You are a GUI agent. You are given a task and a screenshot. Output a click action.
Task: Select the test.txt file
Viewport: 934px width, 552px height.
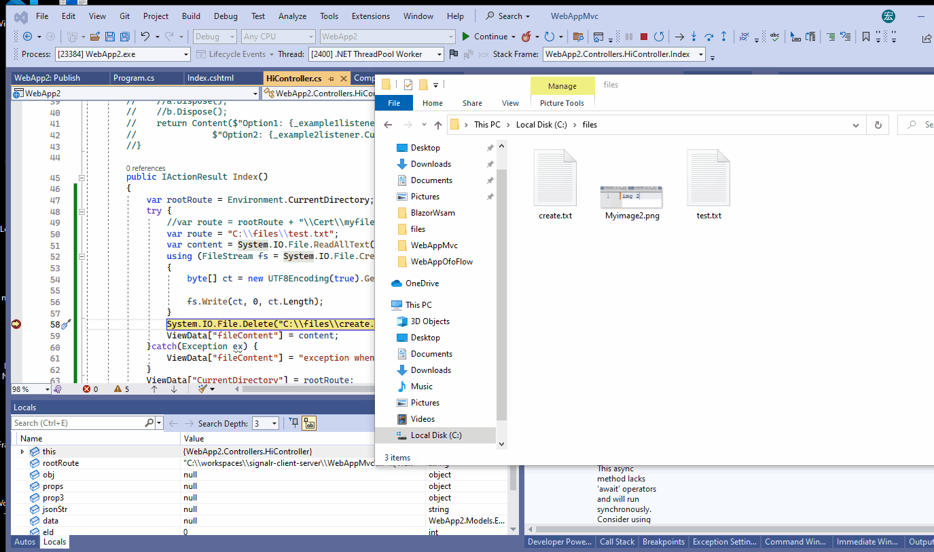coord(708,184)
